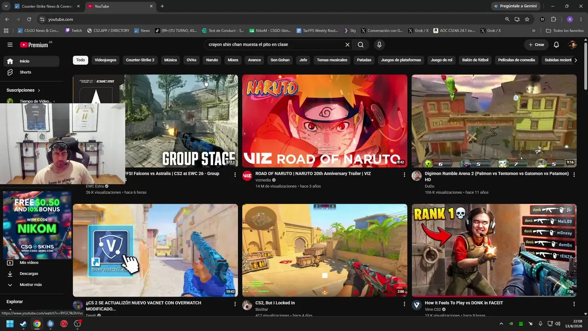The height and width of the screenshot is (331, 588).
Task: Open the Crear dropdown button
Action: click(536, 45)
